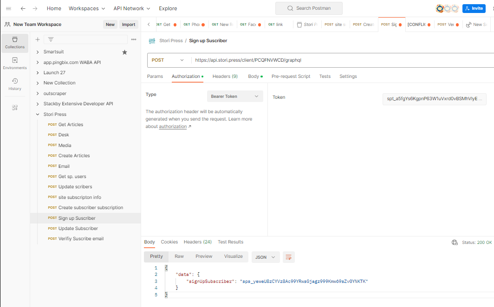The height and width of the screenshot is (307, 494).
Task: Switch to the request Body tab
Action: [x=255, y=76]
